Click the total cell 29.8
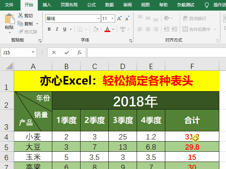This screenshot has width=226, height=169. click(192, 147)
